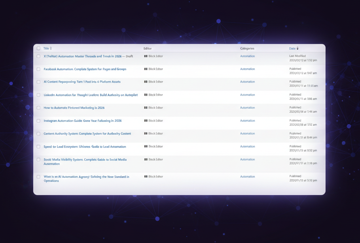Image resolution: width=360 pixels, height=243 pixels.
Task: Select checkbox for X Automation Master Threads post
Action: (x=38, y=56)
